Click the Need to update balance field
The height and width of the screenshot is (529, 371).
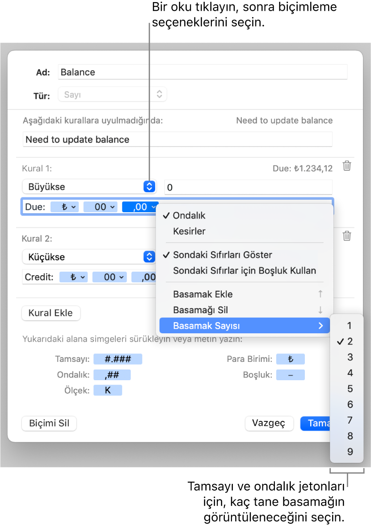click(x=177, y=139)
